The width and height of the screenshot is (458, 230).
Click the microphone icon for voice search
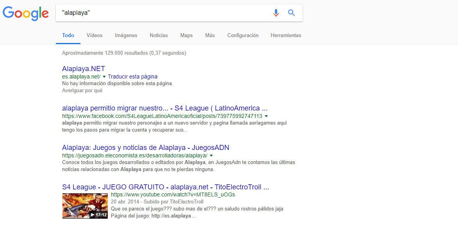[x=276, y=12]
